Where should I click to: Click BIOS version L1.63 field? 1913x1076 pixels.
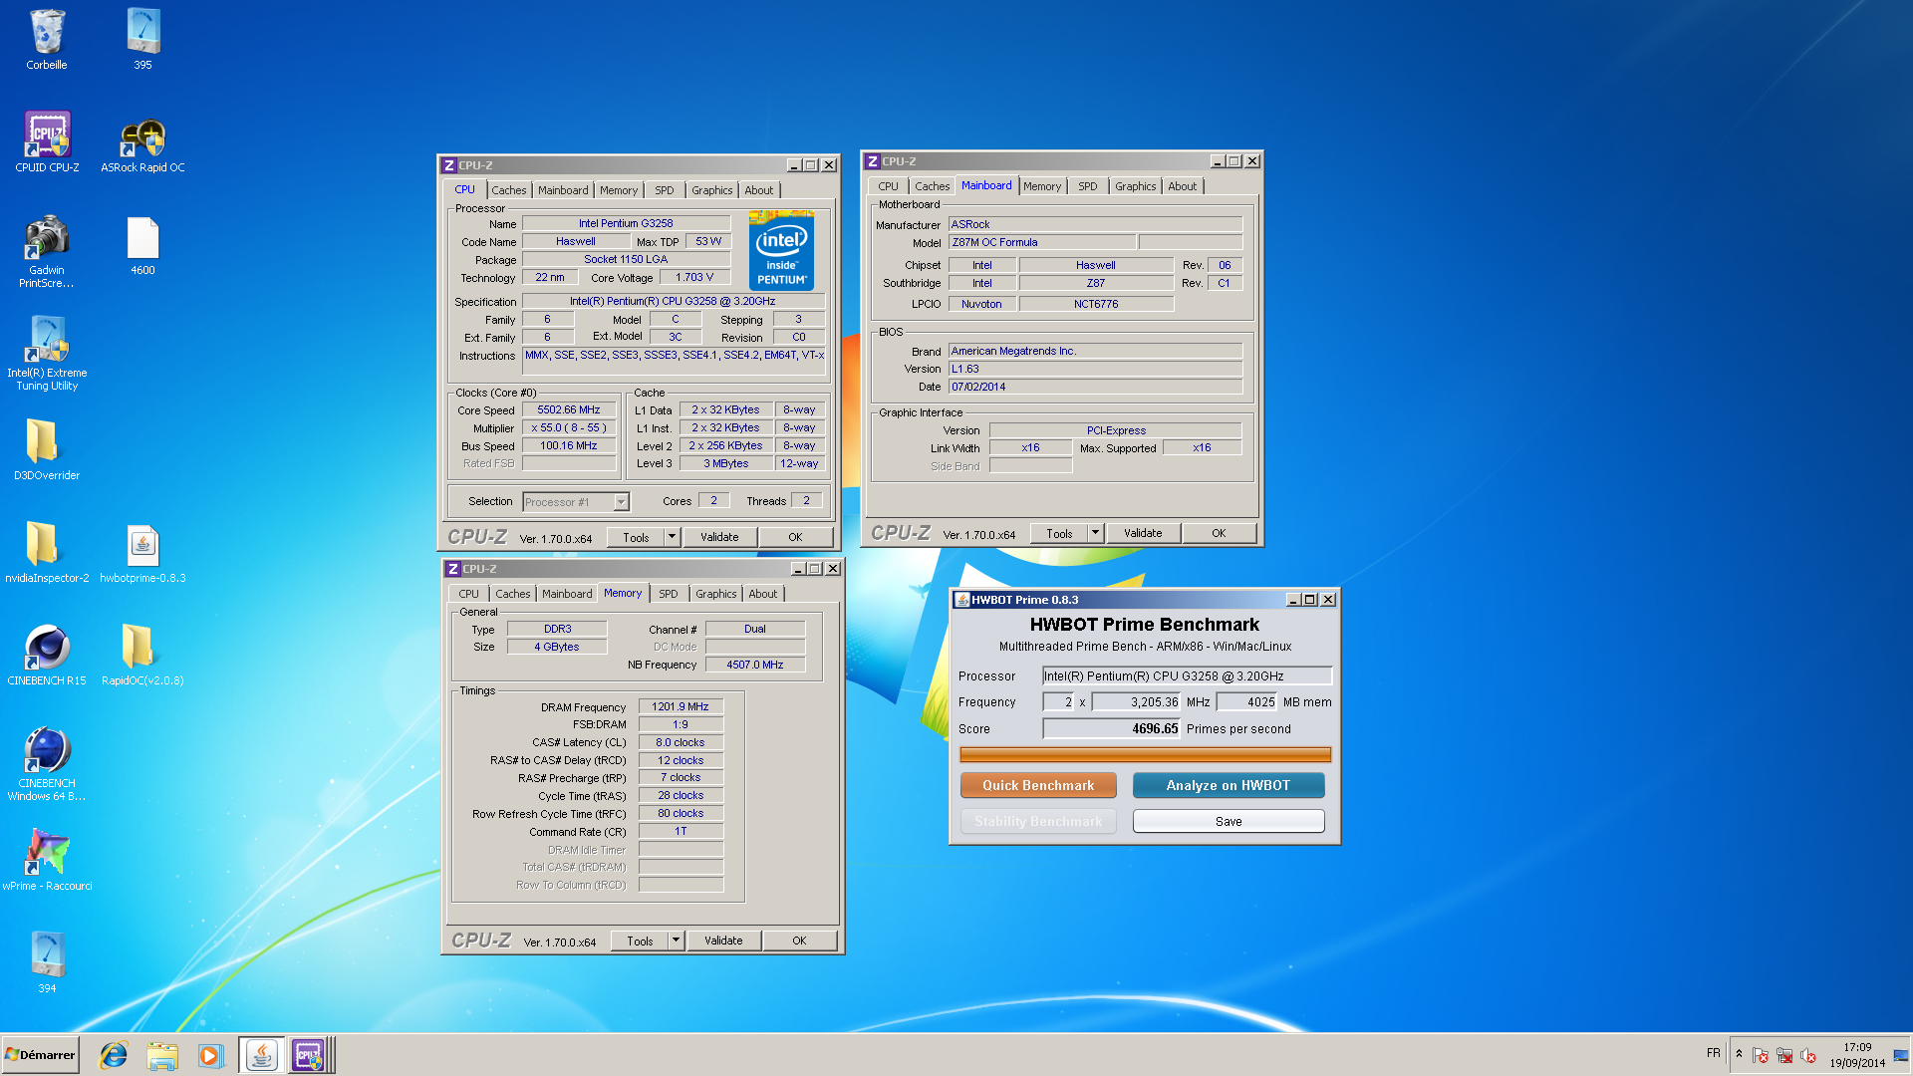click(1095, 369)
